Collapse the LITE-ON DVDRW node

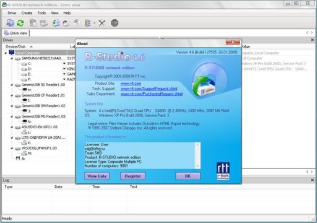tap(12, 138)
